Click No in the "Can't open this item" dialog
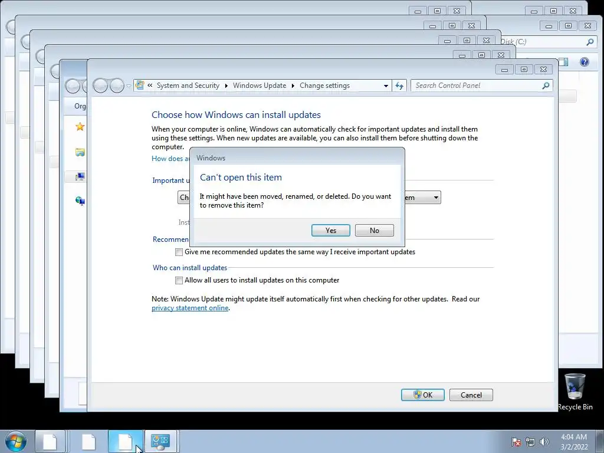604x453 pixels. tap(374, 231)
